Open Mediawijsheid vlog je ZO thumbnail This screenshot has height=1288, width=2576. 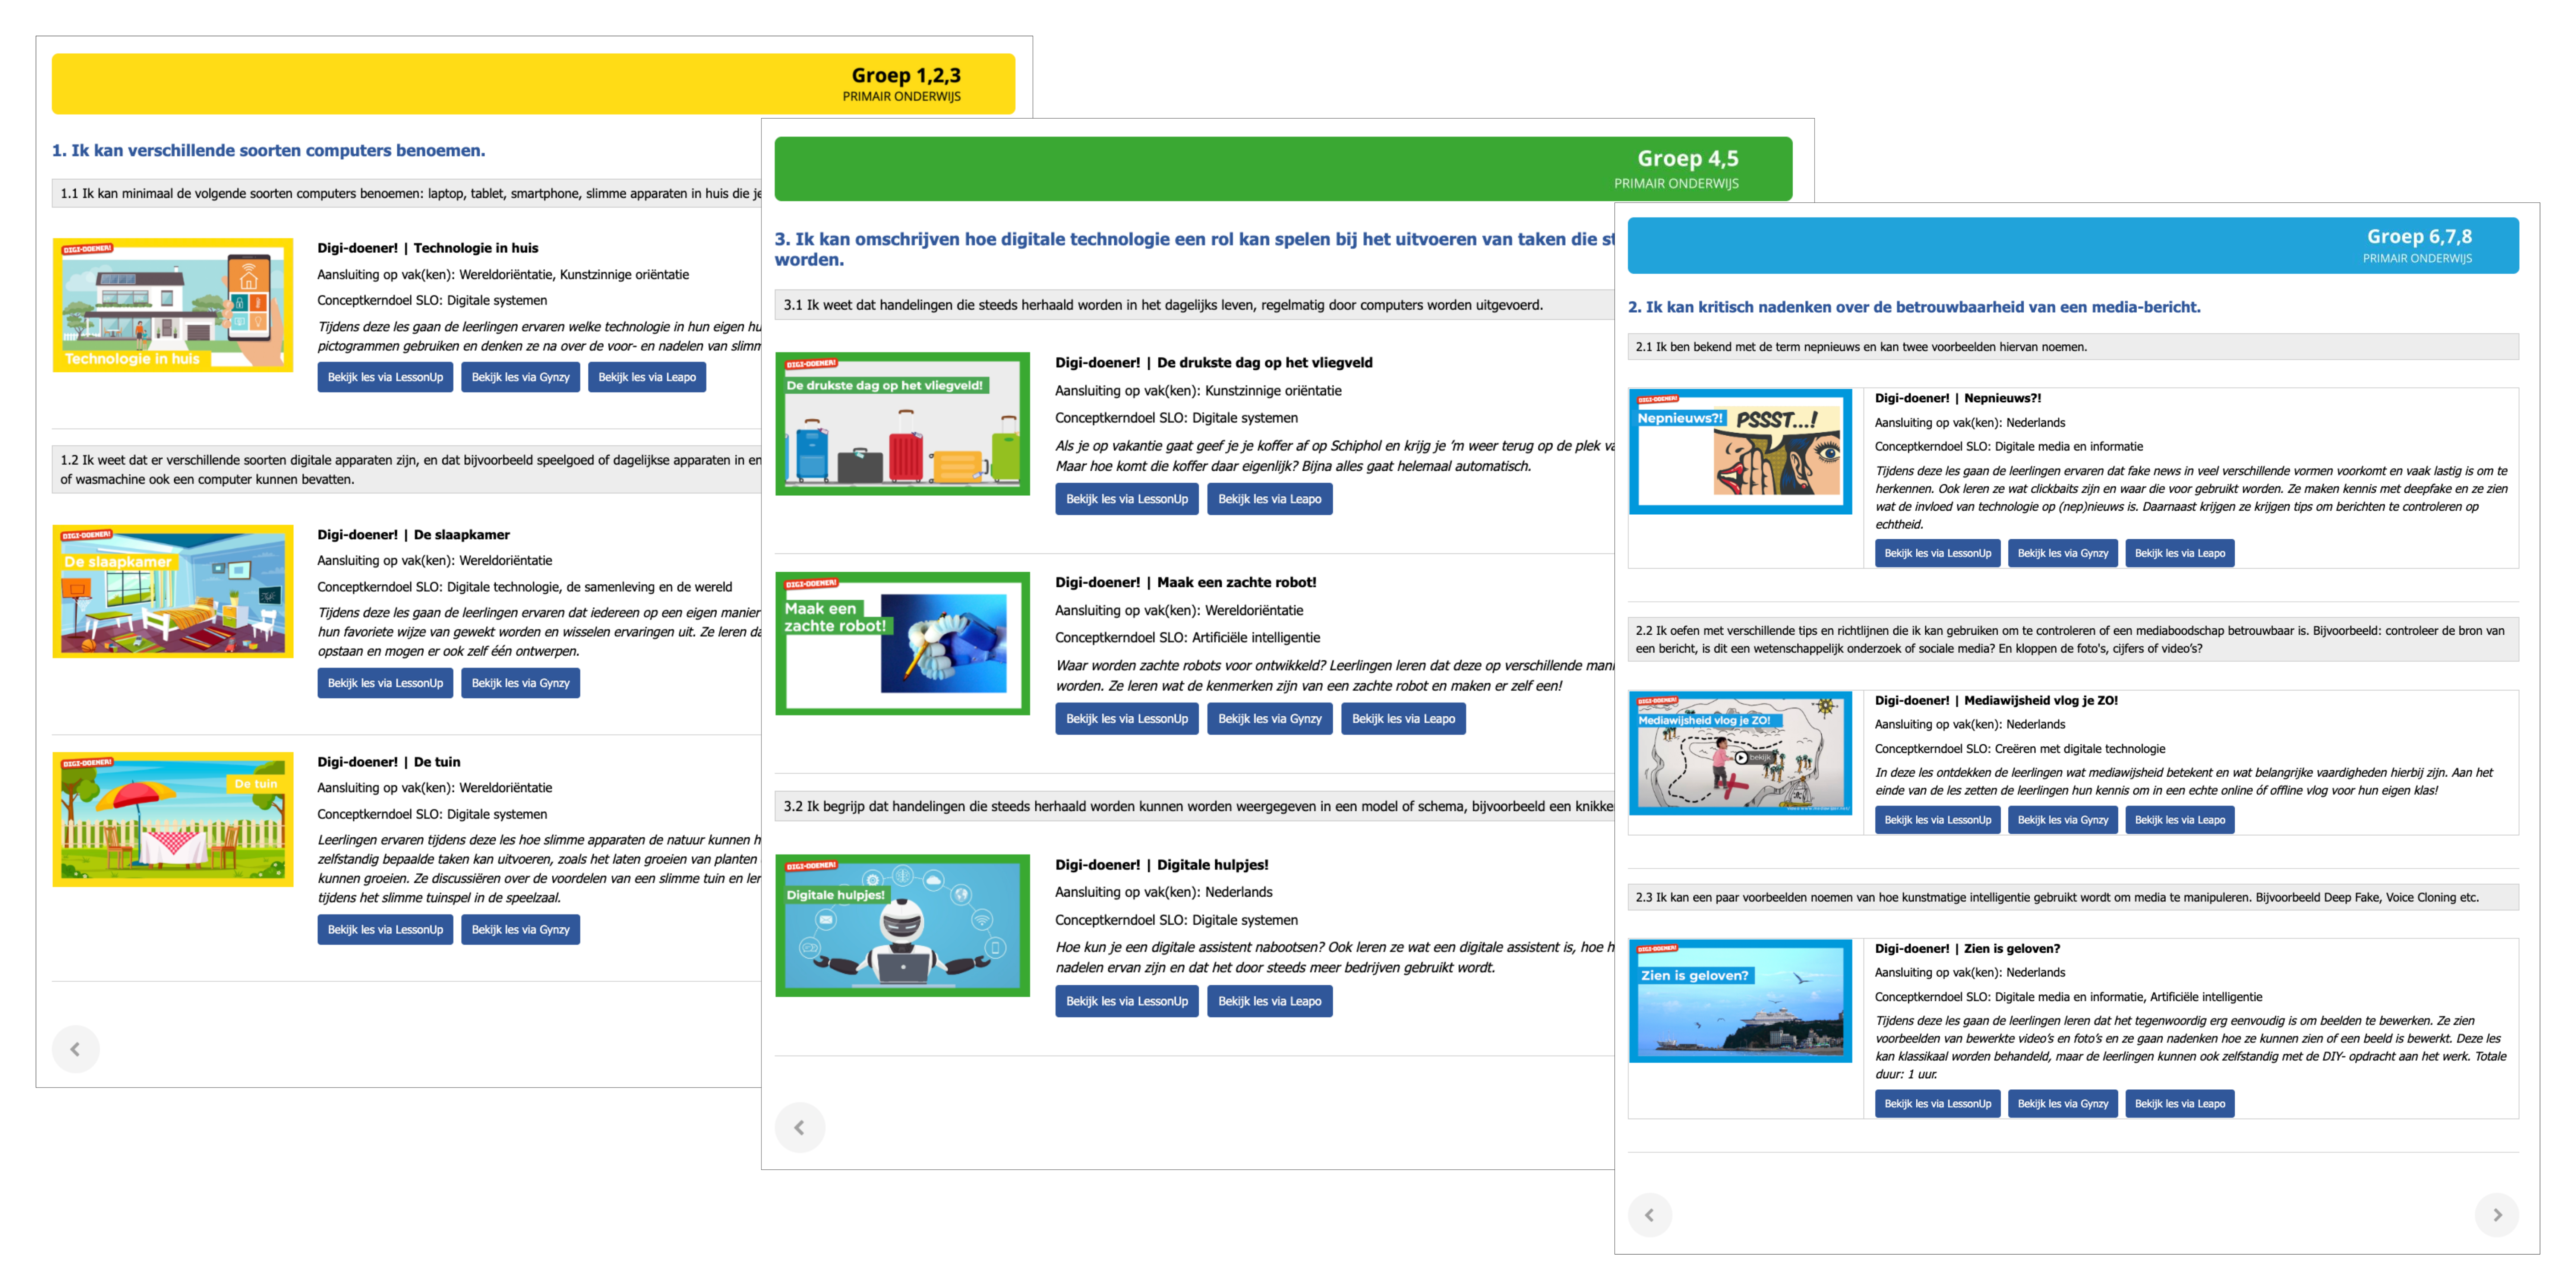click(x=1740, y=753)
